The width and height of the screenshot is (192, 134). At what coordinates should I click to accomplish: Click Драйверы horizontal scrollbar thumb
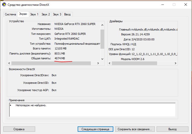click(134, 63)
